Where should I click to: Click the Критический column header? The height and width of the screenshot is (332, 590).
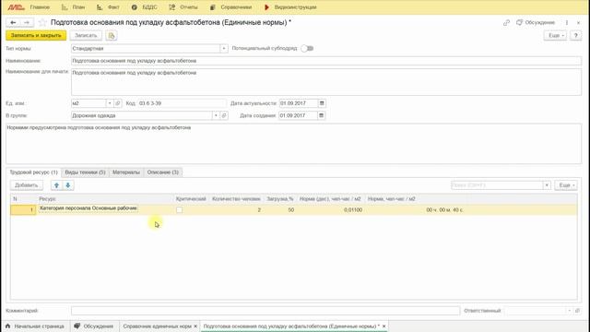[191, 199]
